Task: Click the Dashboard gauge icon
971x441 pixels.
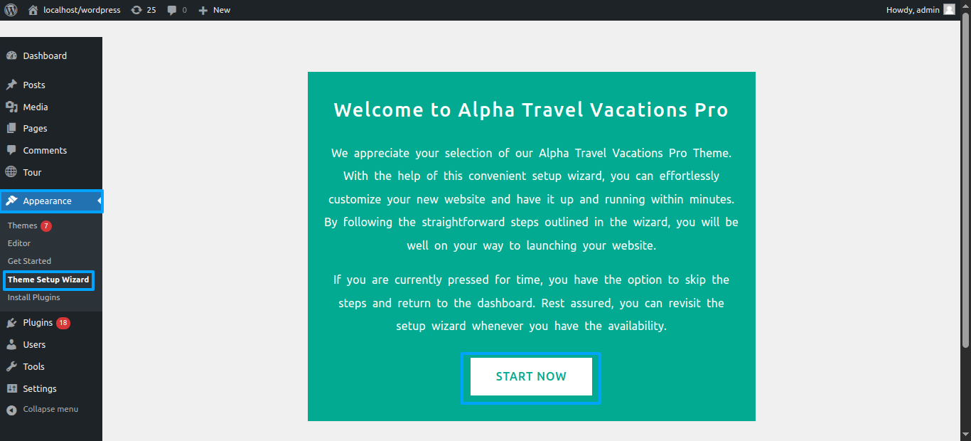Action: click(11, 55)
